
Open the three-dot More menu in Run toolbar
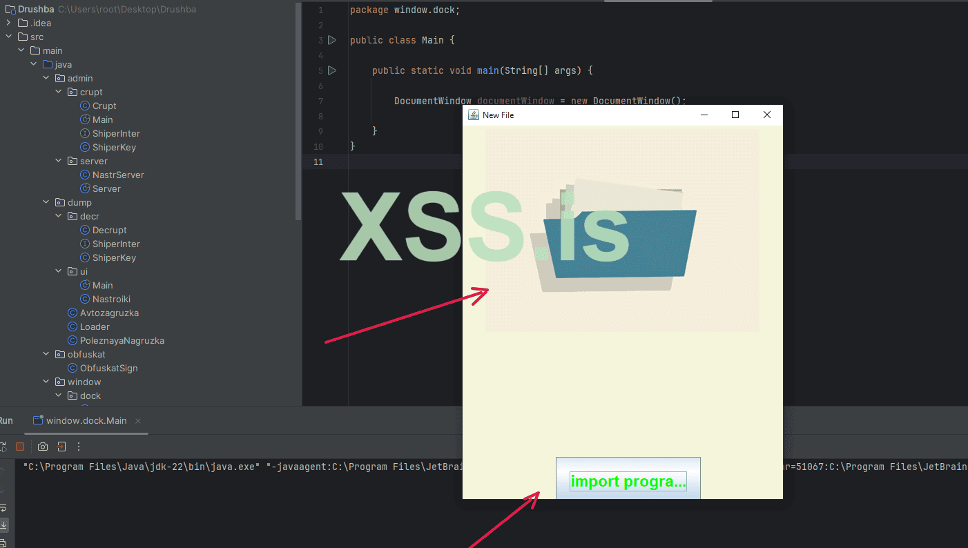79,447
